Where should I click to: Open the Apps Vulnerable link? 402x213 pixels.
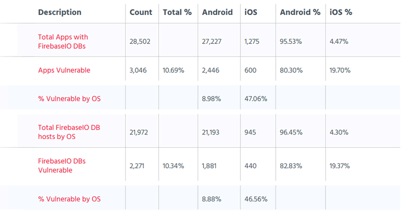pyautogui.click(x=64, y=70)
